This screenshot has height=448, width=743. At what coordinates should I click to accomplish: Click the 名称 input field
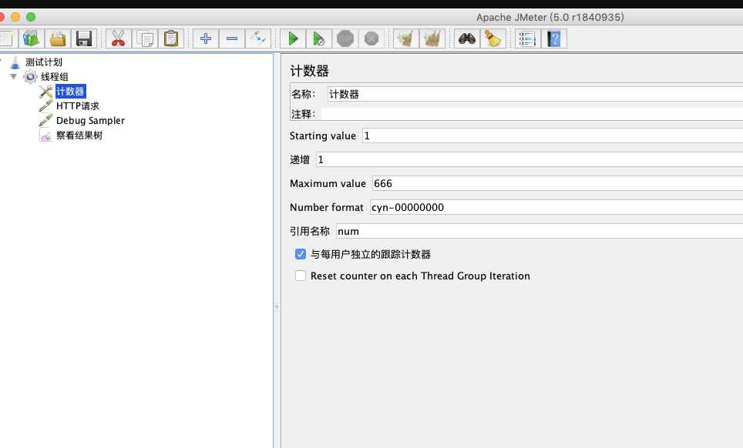coord(535,94)
